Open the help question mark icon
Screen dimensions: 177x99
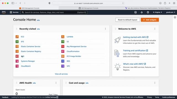click(148, 12)
